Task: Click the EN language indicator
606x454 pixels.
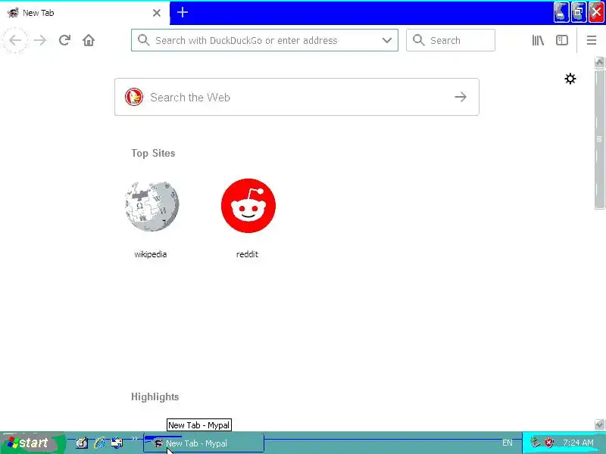Action: pos(507,443)
